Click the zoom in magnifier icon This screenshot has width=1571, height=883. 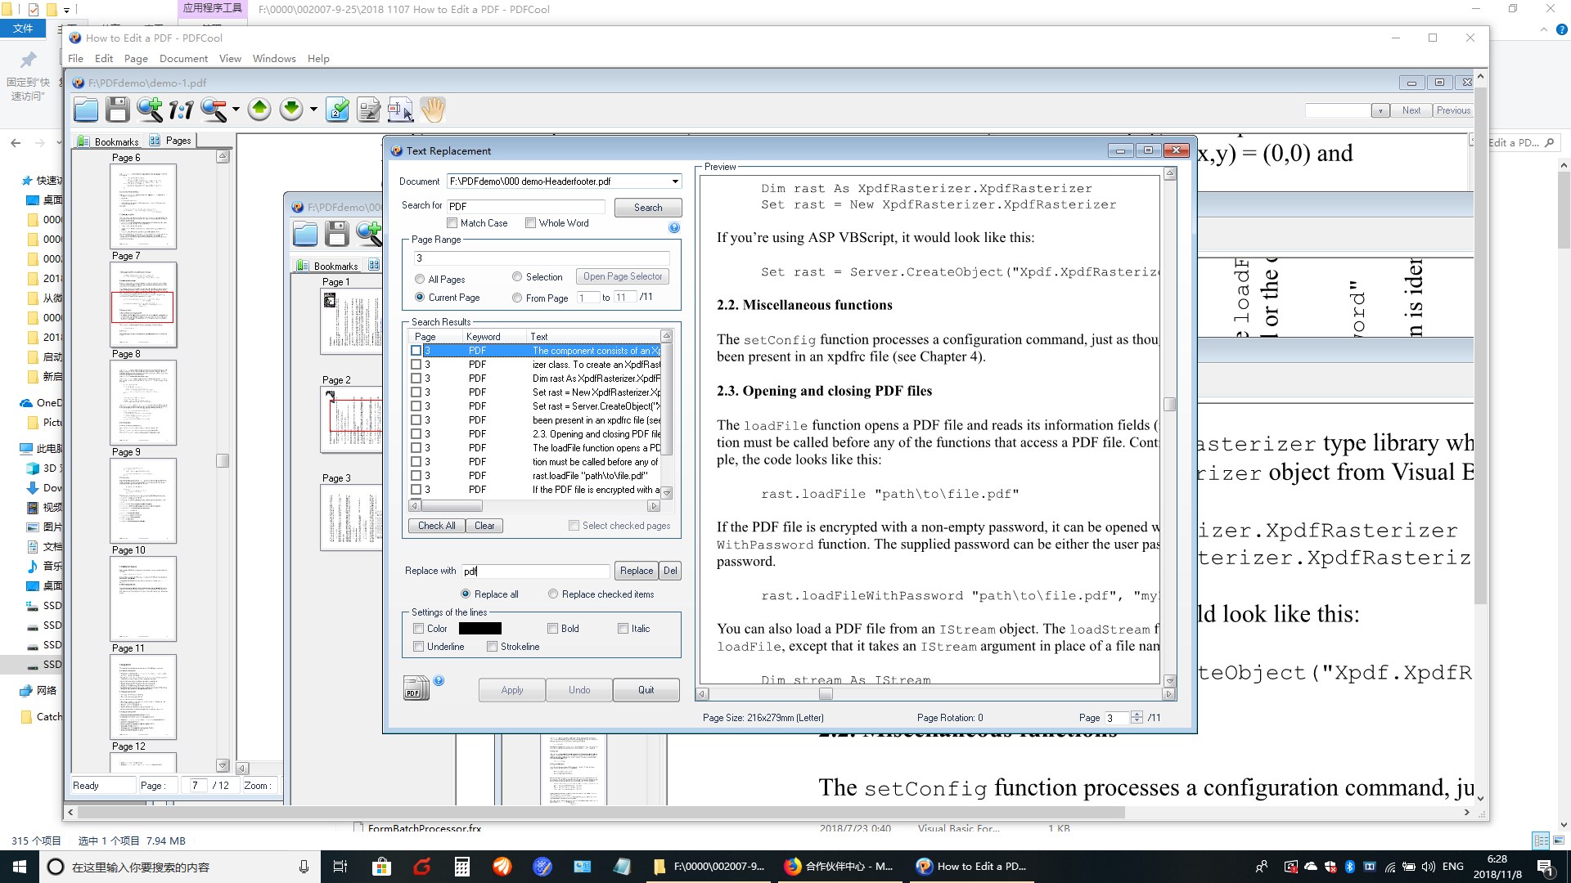tap(149, 110)
